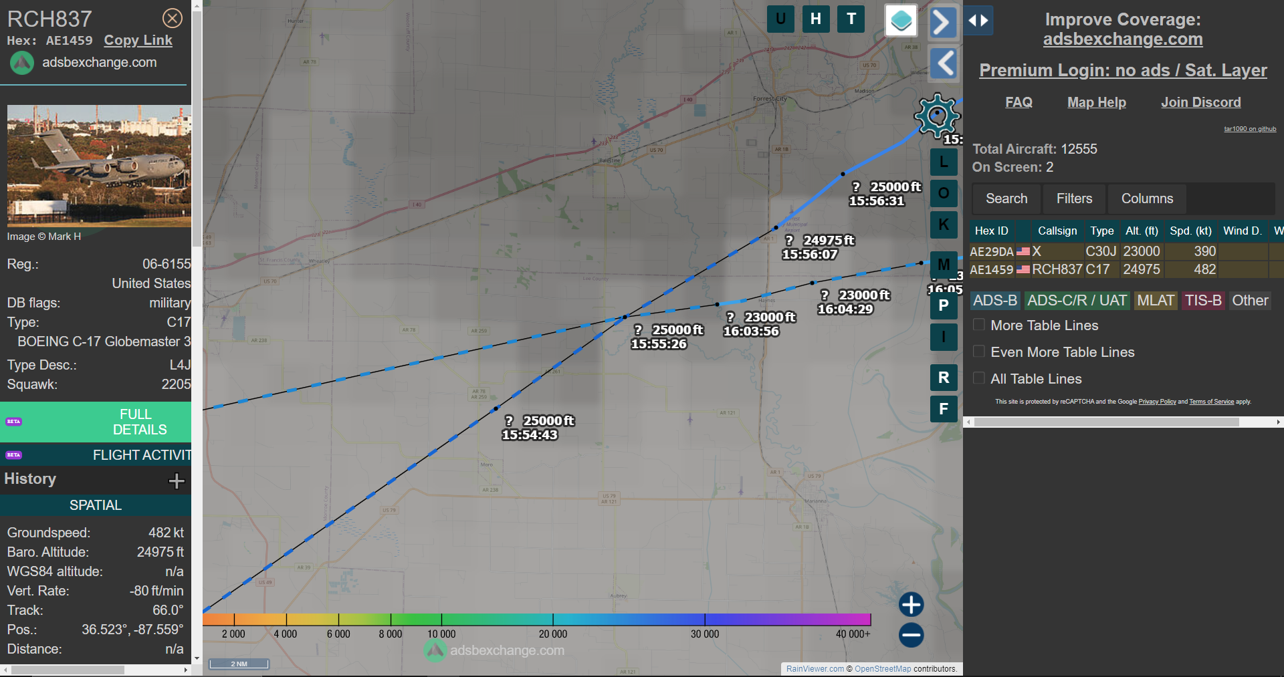Toggle the F map button

(944, 409)
